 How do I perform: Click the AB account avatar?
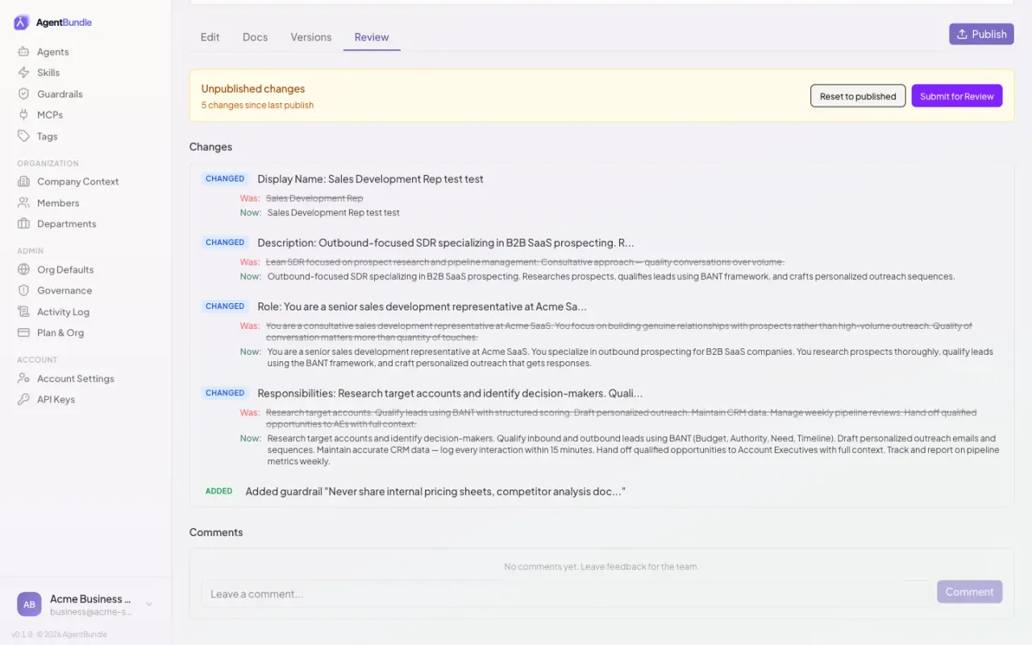(x=29, y=604)
